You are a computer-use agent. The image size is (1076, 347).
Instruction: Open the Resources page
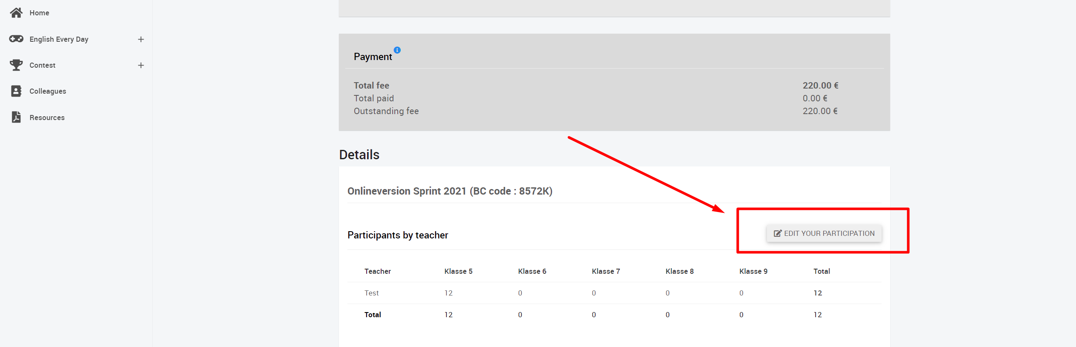[x=47, y=118]
